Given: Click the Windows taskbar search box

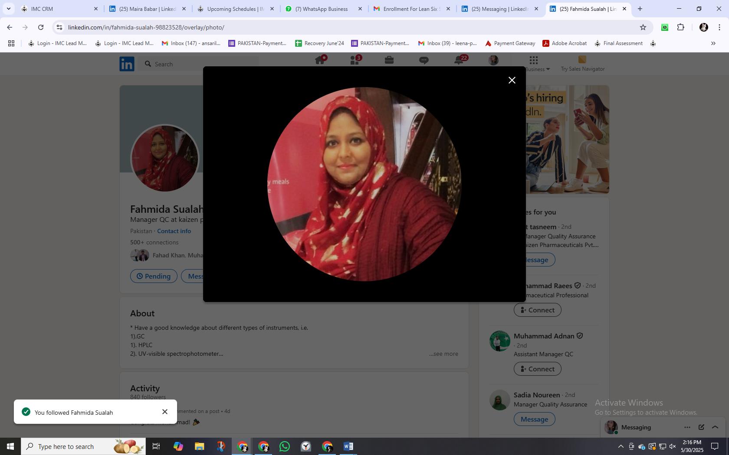Looking at the screenshot, I should pyautogui.click(x=83, y=446).
